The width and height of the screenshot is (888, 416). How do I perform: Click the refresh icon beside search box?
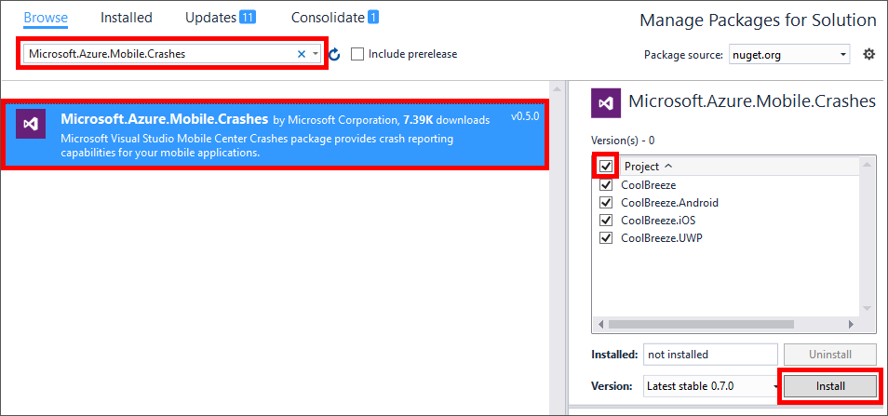[x=335, y=54]
